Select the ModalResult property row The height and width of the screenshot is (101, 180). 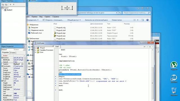tap(12, 96)
